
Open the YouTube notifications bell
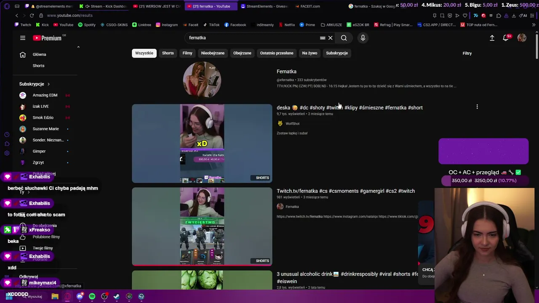[x=506, y=38]
